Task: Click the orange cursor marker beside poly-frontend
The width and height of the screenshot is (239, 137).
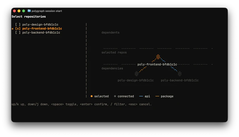Action: click(13, 29)
